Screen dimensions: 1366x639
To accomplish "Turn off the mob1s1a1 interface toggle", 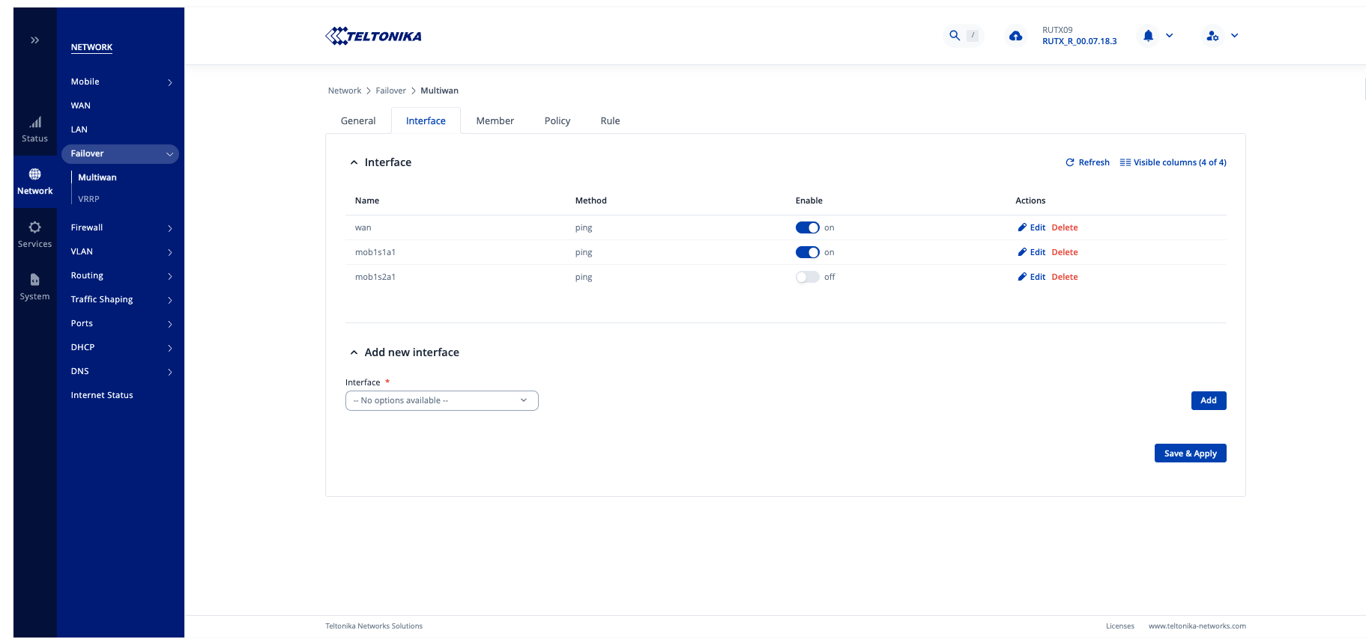I will [x=807, y=252].
